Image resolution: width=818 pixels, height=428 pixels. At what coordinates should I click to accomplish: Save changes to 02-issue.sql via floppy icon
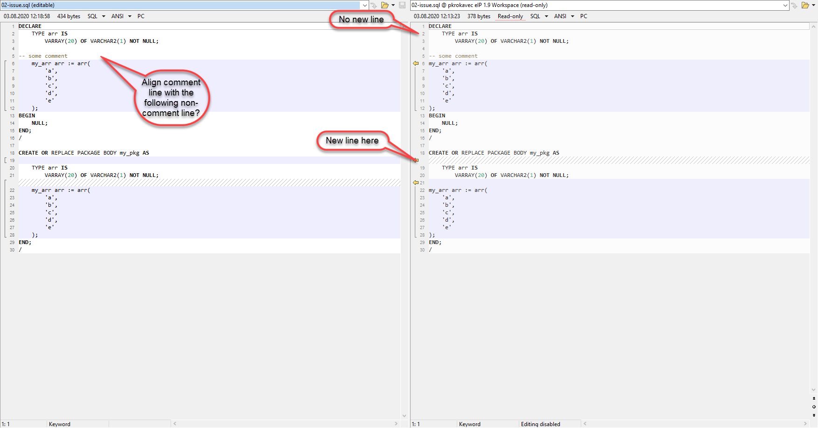coord(402,5)
